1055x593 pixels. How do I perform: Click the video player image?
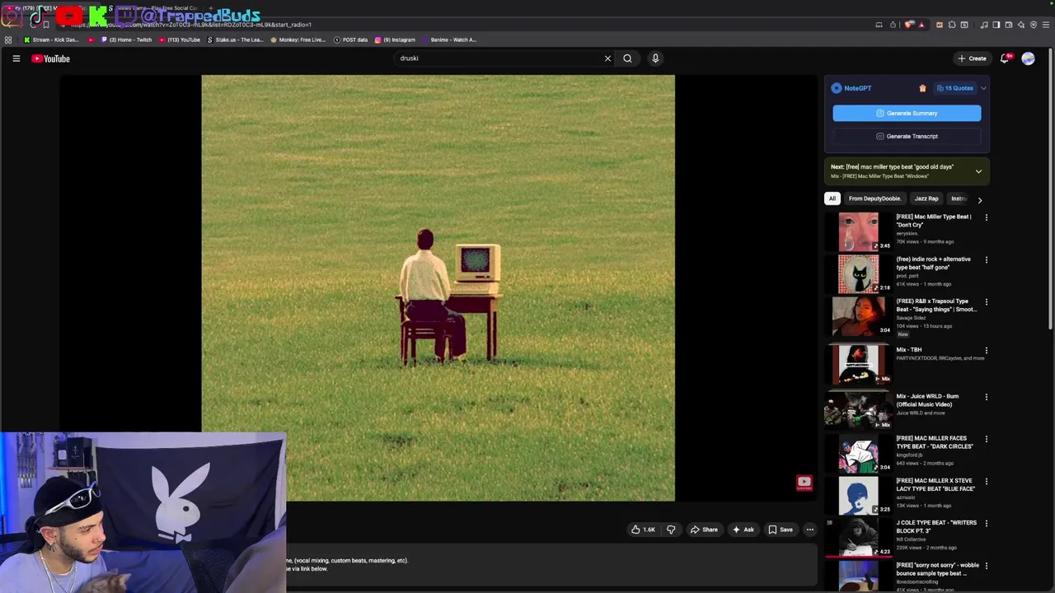[x=438, y=288]
